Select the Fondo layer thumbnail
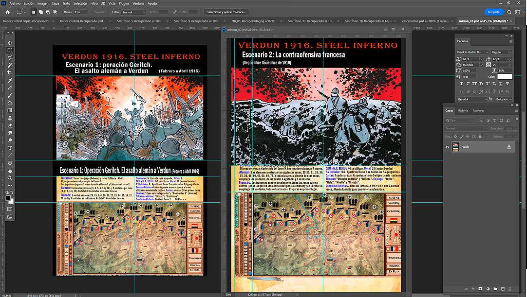The width and height of the screenshot is (527, 297). [455, 147]
